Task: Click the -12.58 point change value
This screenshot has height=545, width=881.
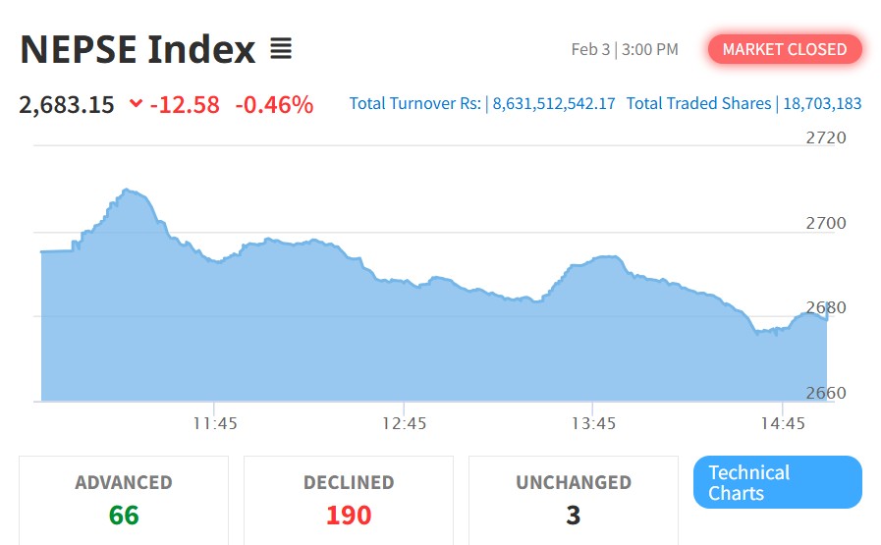Action: click(185, 104)
